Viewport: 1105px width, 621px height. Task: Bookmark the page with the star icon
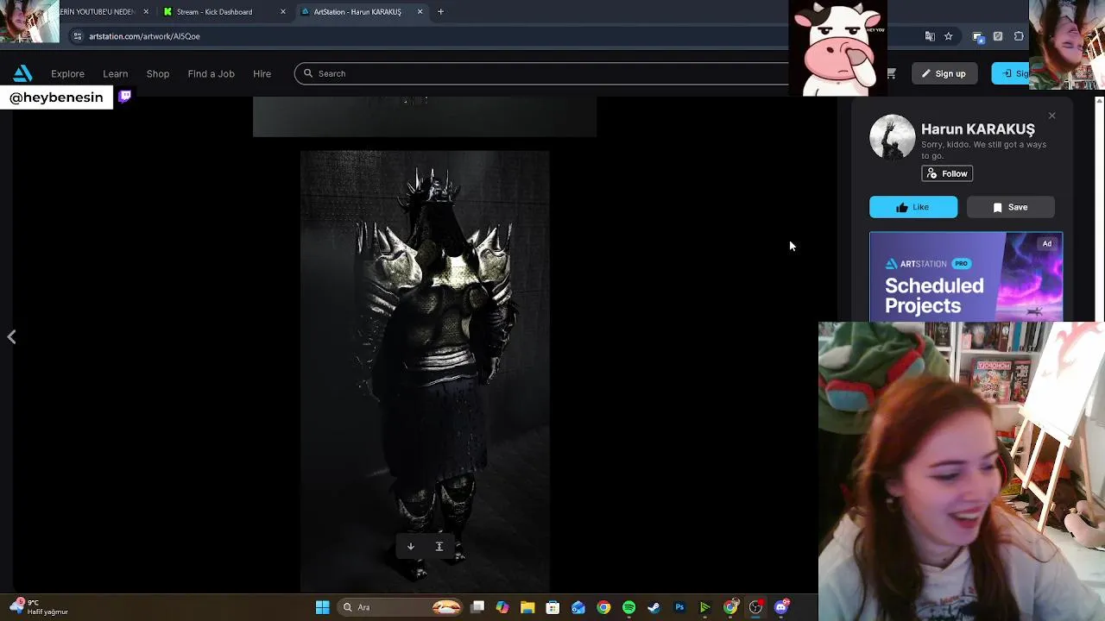point(948,36)
